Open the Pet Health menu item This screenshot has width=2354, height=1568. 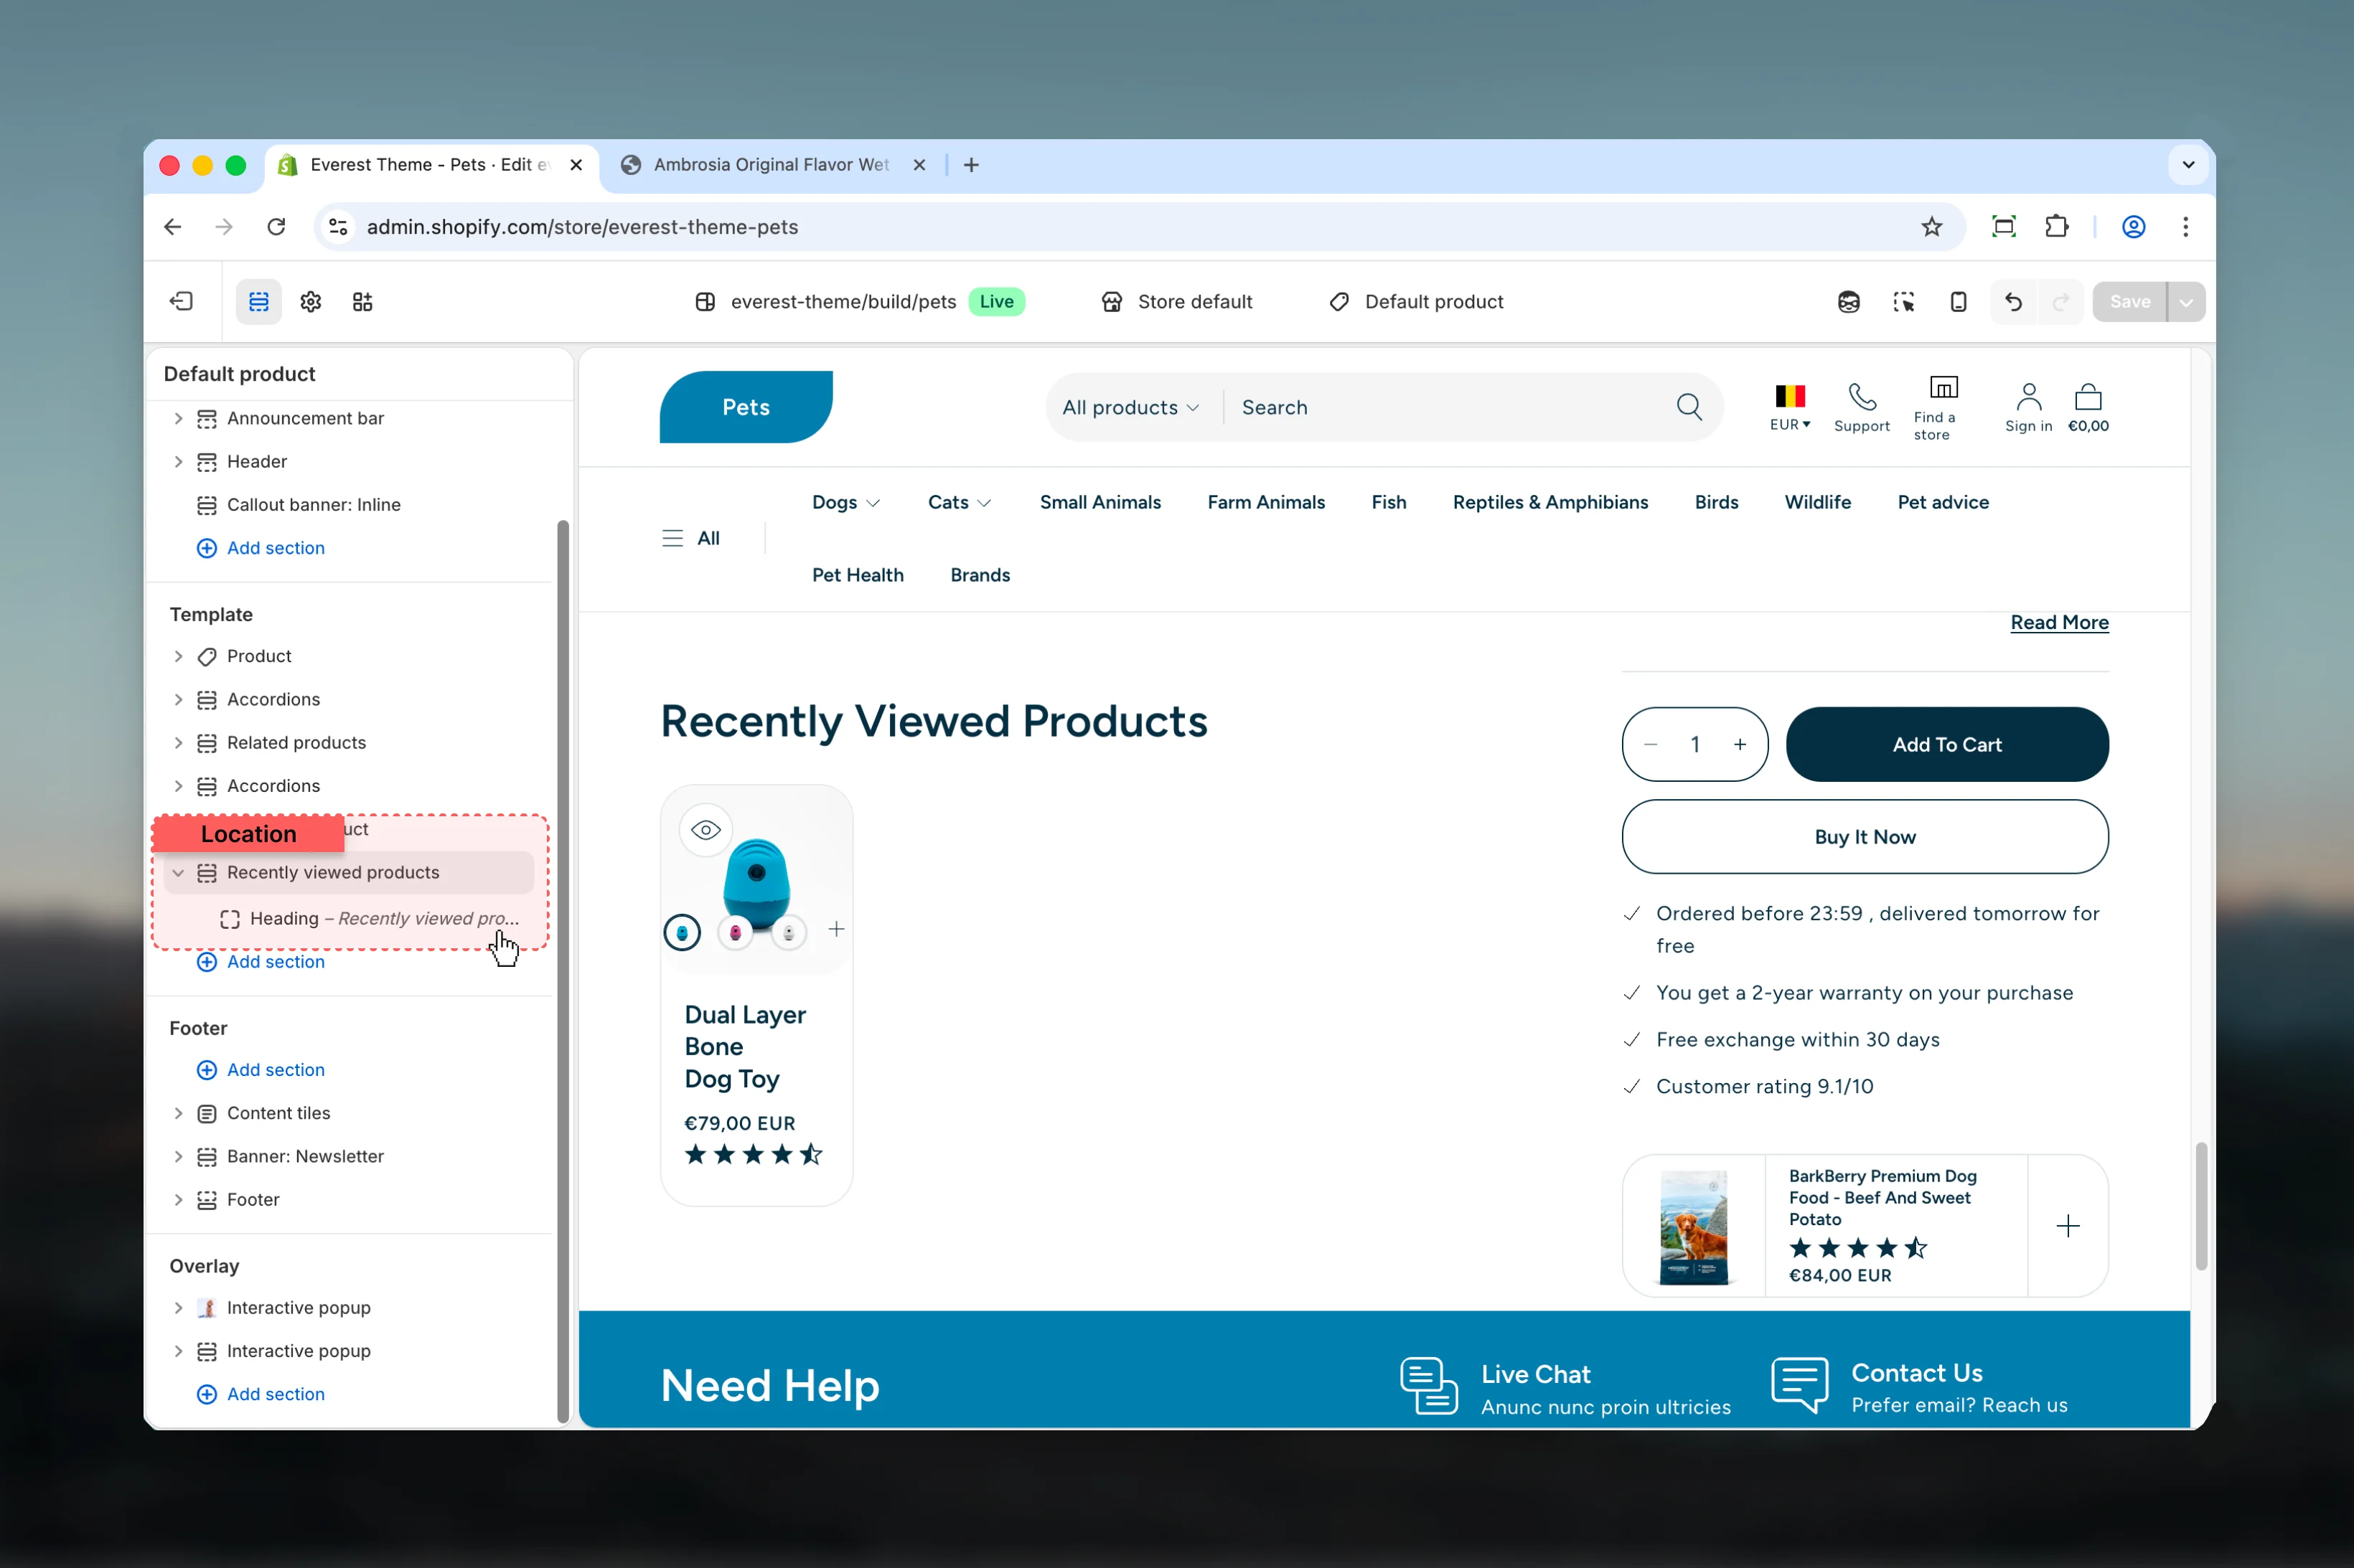(x=858, y=575)
